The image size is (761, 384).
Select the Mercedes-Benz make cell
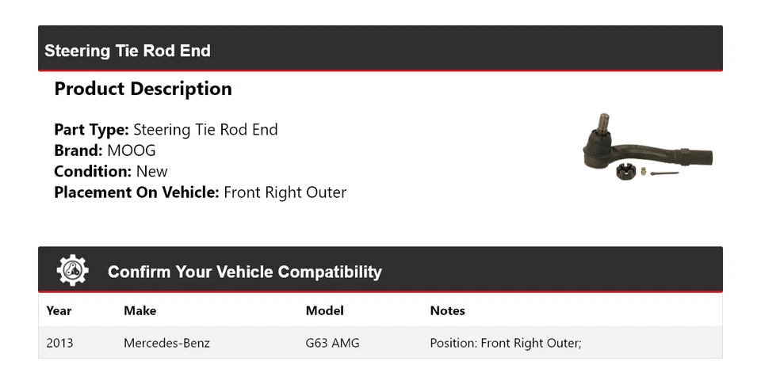tap(167, 344)
